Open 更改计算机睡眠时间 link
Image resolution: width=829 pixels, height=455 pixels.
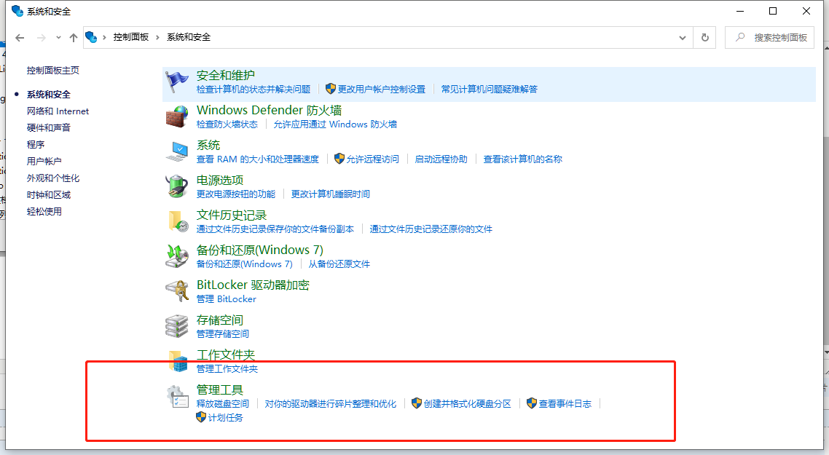click(x=331, y=194)
